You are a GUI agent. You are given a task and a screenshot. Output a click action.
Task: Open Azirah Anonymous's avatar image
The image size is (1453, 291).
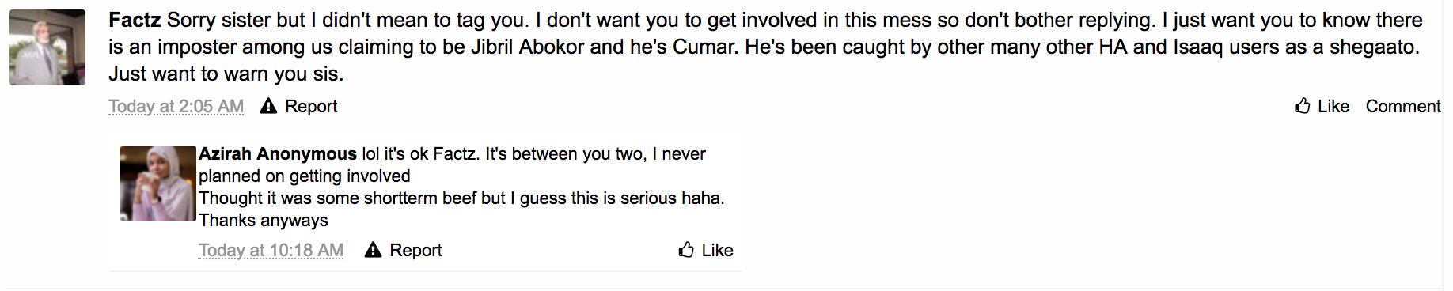(x=157, y=183)
